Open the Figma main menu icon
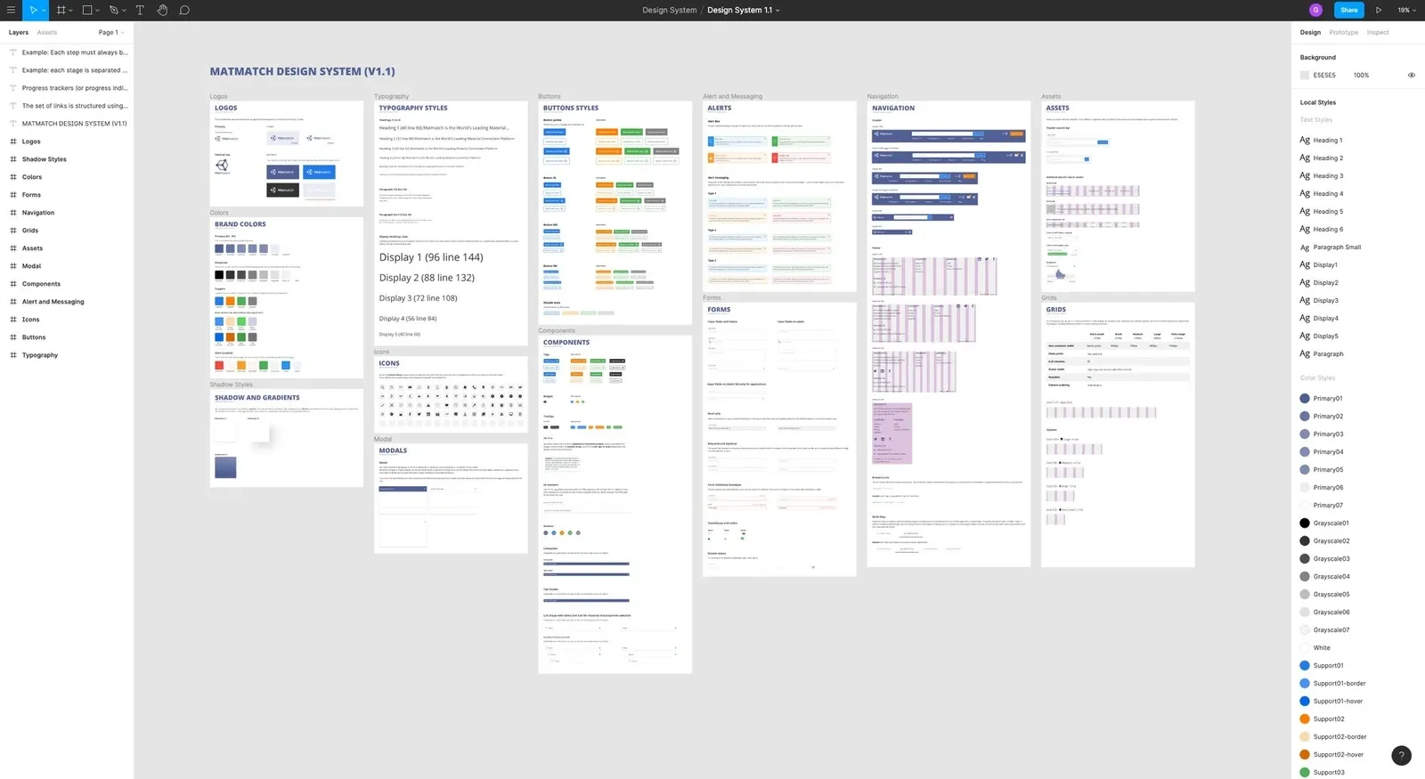The height and width of the screenshot is (779, 1425). tap(11, 10)
